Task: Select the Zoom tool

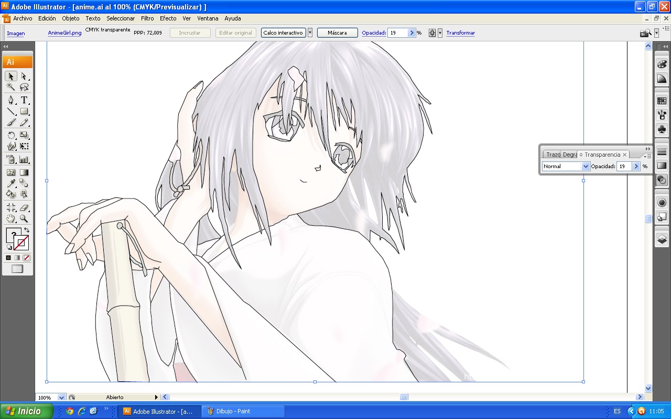Action: [x=24, y=218]
